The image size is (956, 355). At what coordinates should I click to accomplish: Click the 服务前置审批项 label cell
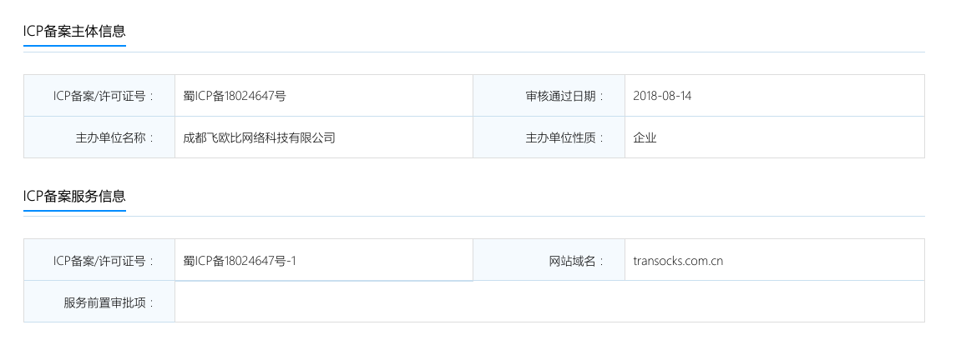[x=109, y=302]
